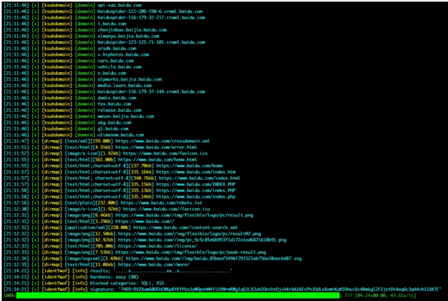
Task: Open the result@2.png URL
Action: point(190,234)
